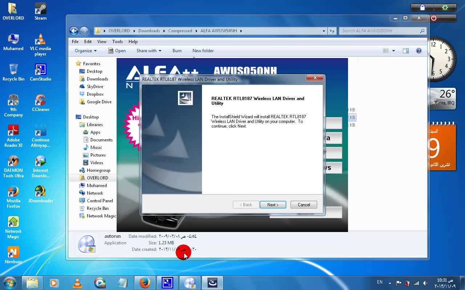
Task: Expand the Organize dropdown
Action: [x=86, y=51]
